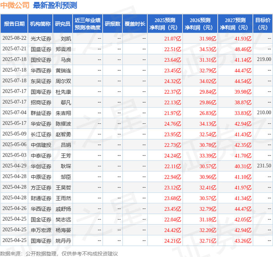Select the 研究员 column header
The height and width of the screenshot is (257, 273).
[63, 24]
